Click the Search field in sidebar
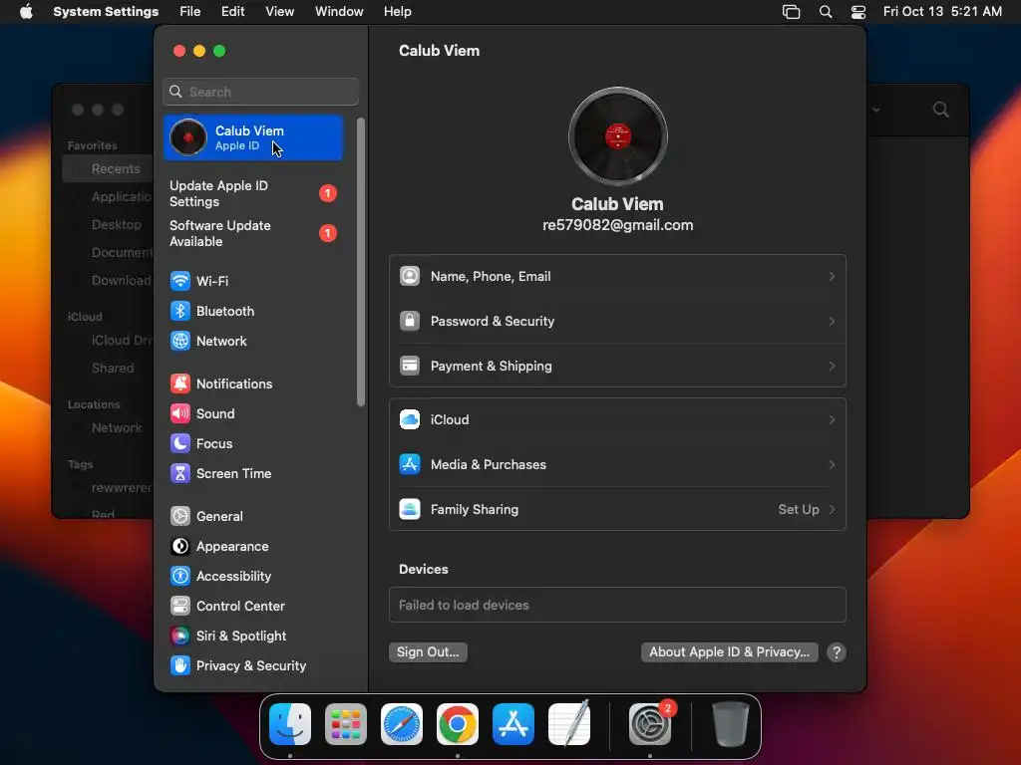Screen dimensions: 1021x765 (x=260, y=92)
